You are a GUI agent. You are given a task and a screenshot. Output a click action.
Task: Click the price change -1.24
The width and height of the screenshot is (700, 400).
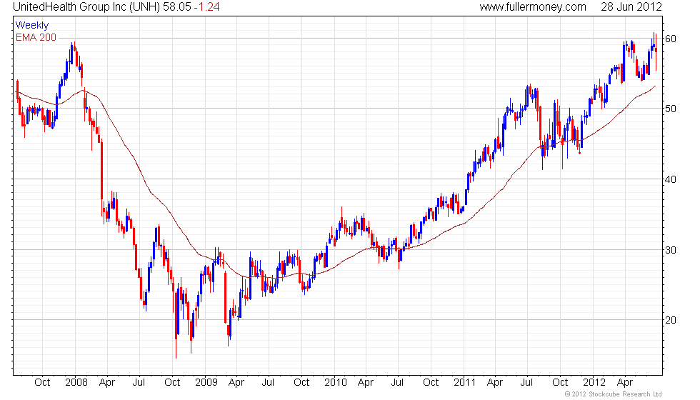click(206, 6)
